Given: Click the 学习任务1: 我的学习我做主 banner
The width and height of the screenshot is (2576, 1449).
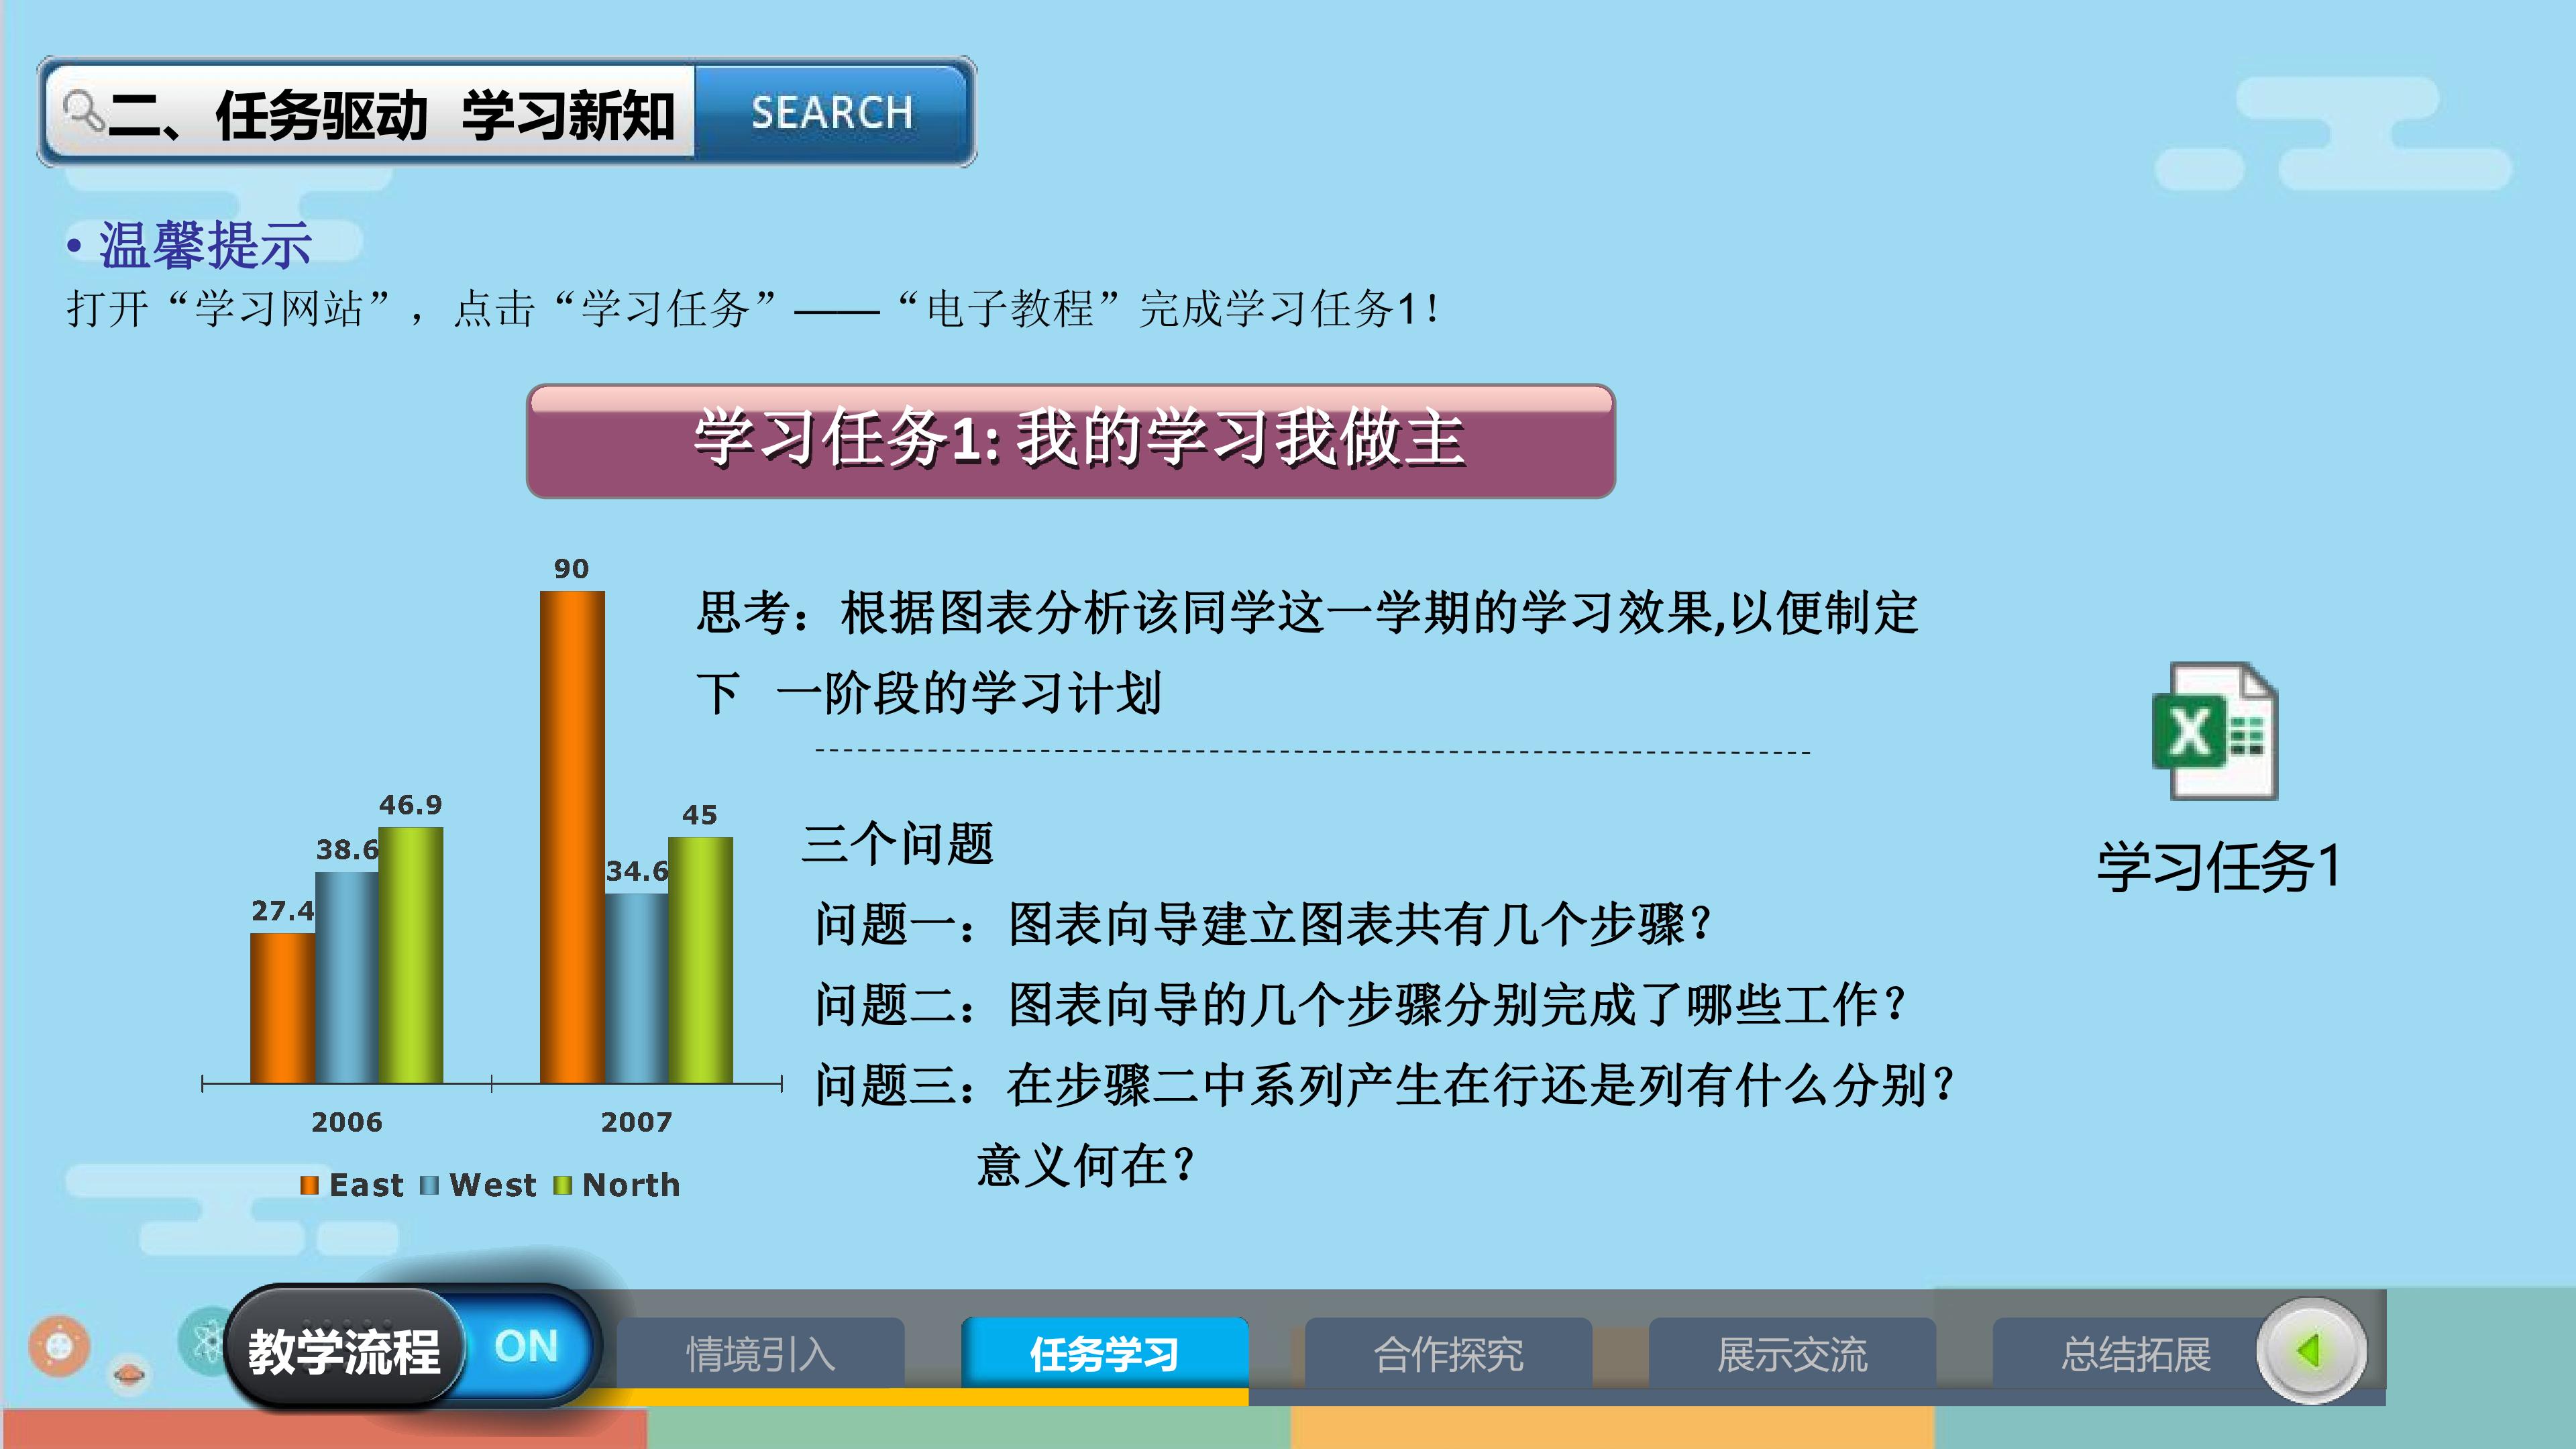Looking at the screenshot, I should (x=1071, y=441).
